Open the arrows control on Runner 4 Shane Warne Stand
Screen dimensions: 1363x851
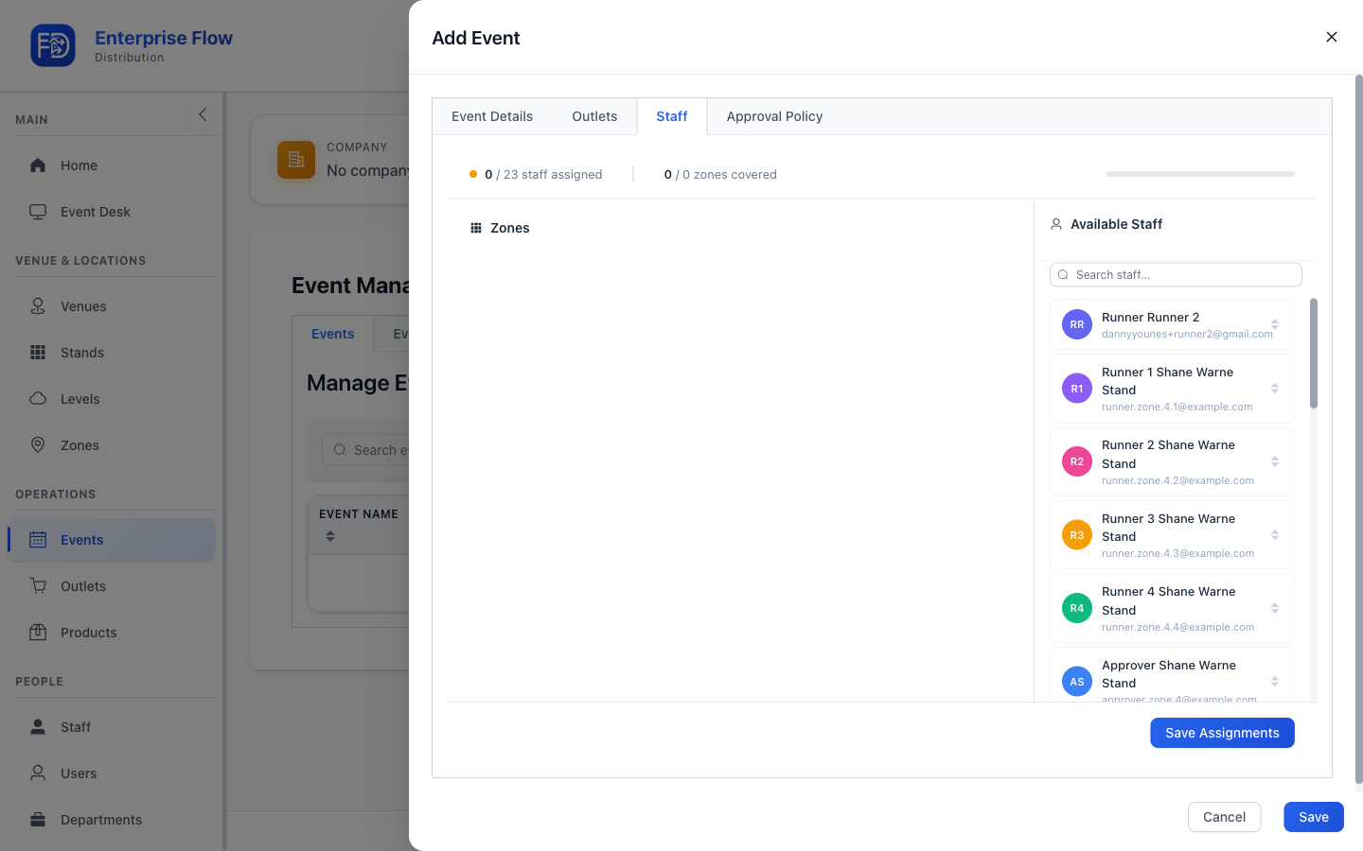[x=1275, y=608]
